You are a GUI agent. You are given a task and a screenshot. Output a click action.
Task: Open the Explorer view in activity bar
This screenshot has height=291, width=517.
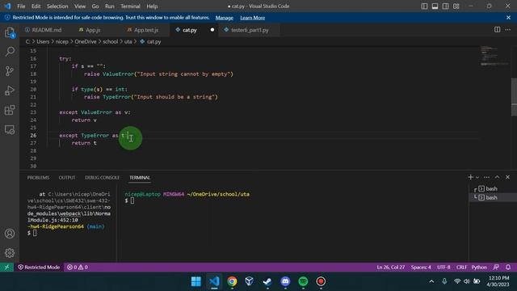[10, 32]
